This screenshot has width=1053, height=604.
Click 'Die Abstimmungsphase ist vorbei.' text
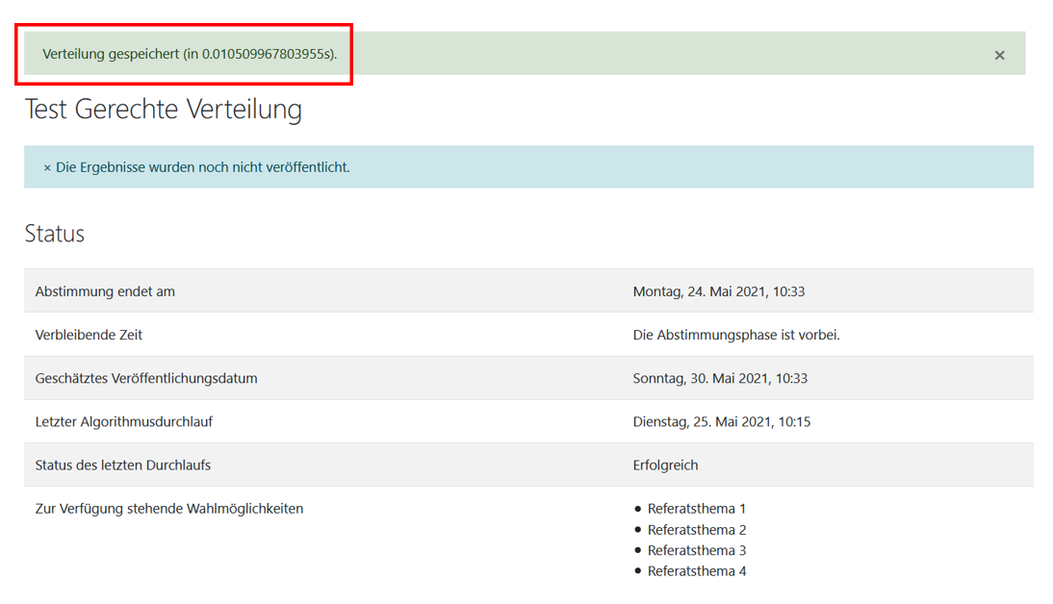(x=736, y=335)
